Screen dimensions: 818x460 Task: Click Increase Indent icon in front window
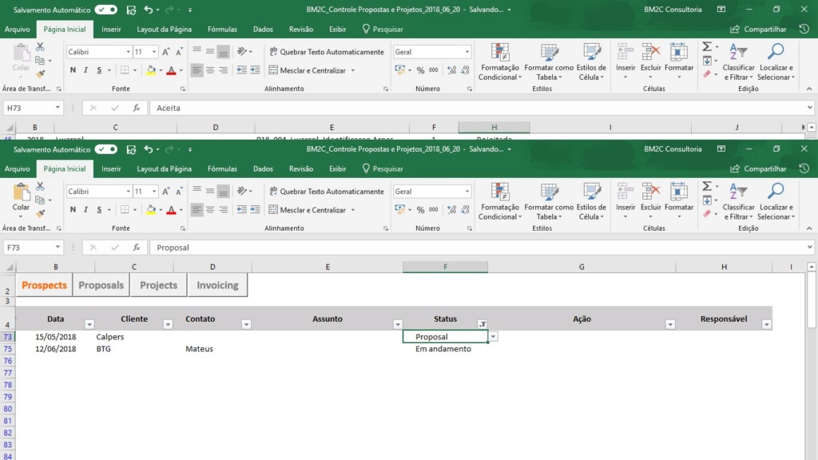coord(255,210)
